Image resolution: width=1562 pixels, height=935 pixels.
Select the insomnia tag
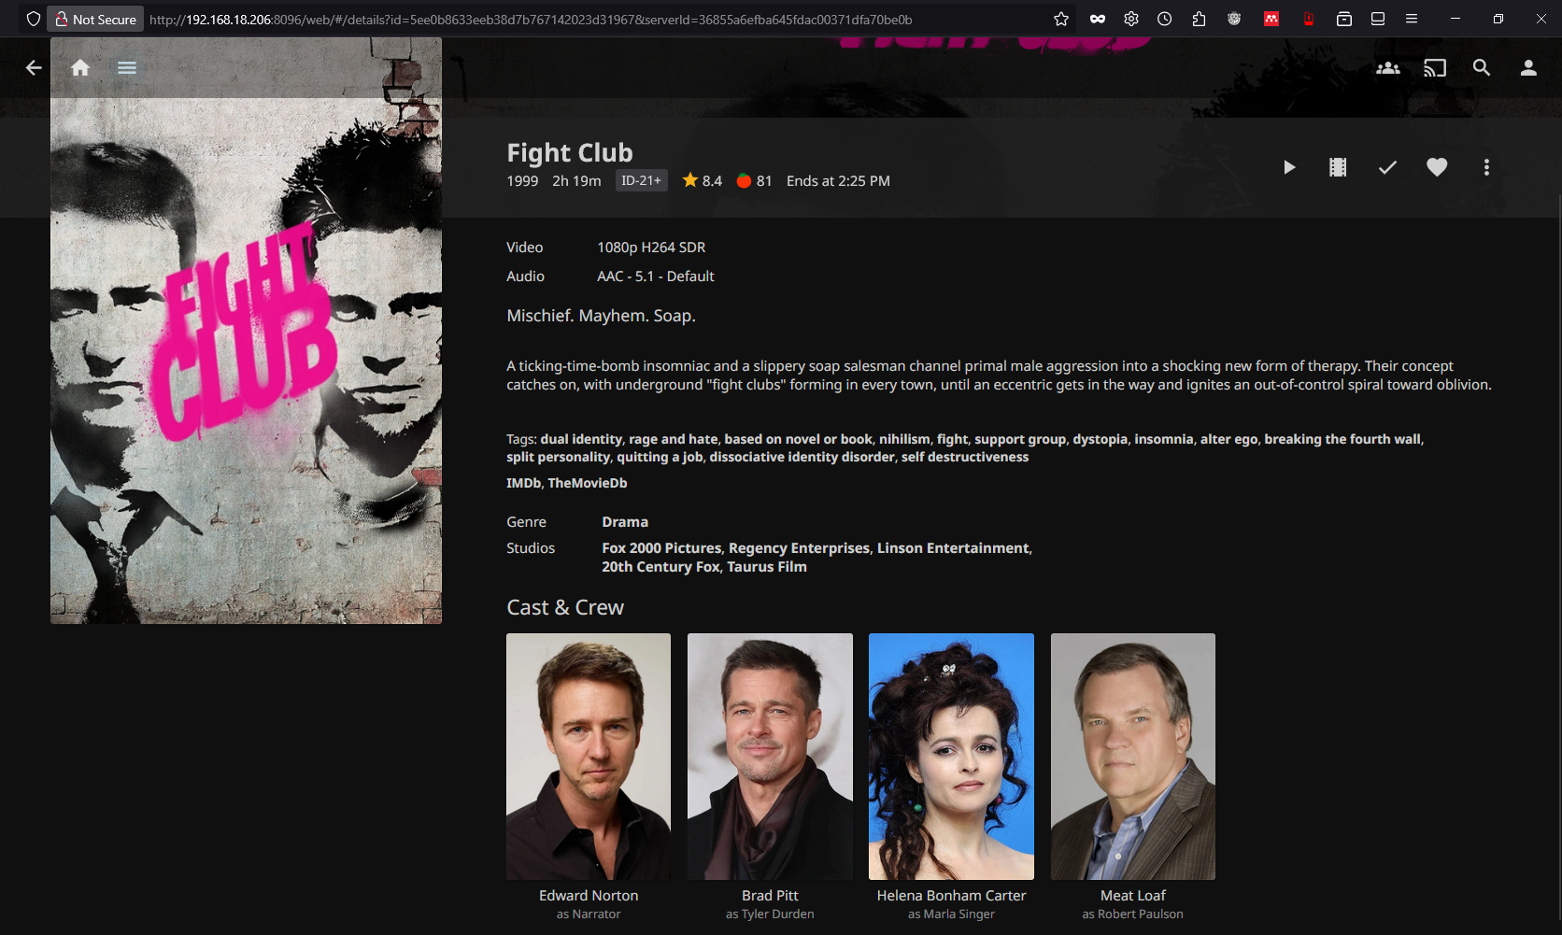click(1164, 439)
